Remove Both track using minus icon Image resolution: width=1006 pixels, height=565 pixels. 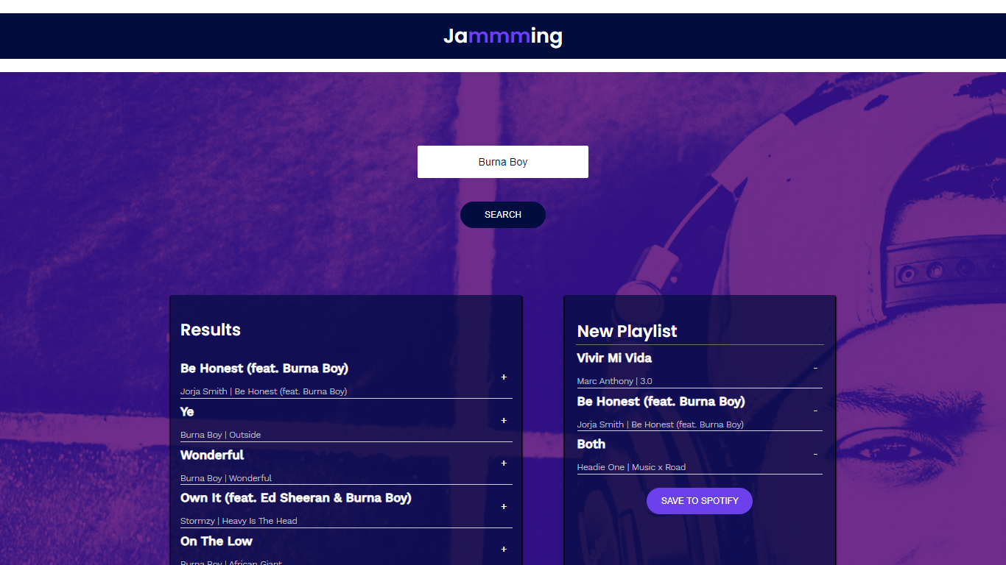point(815,454)
